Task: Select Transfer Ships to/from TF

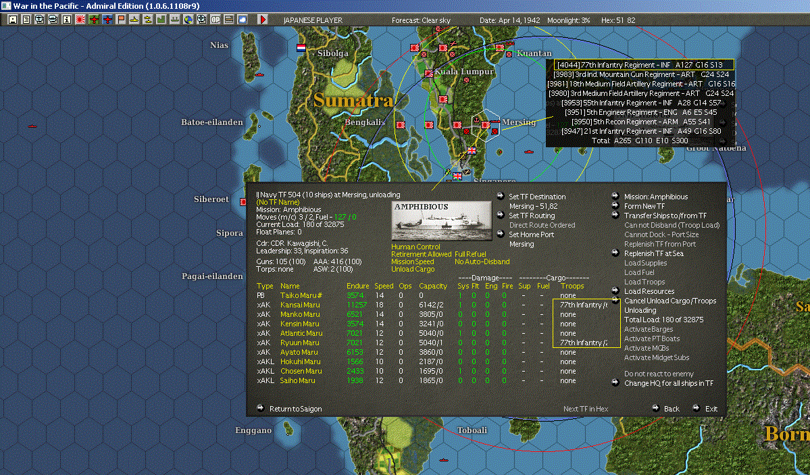Action: (x=665, y=216)
